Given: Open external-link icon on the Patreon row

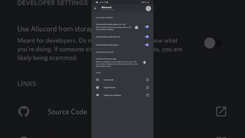Looking at the screenshot, I should click(147, 95).
